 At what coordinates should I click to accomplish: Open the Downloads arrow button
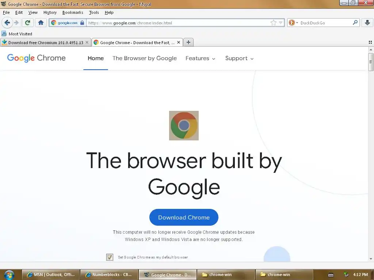367,23
